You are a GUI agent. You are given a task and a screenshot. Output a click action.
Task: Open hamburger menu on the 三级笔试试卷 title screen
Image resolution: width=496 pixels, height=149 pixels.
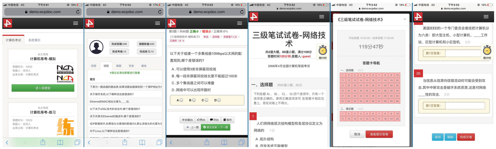pyautogui.click(x=322, y=17)
